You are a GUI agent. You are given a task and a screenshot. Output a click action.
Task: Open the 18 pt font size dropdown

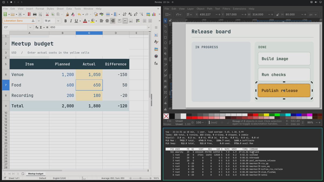[59, 21]
